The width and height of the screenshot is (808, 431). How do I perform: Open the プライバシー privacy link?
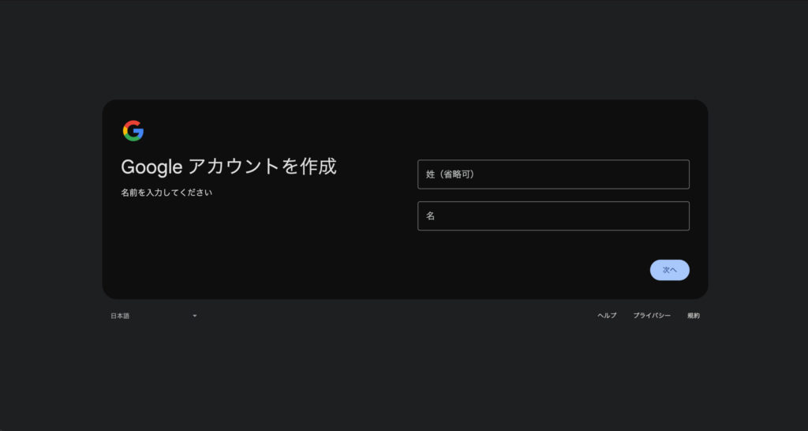[x=652, y=316]
